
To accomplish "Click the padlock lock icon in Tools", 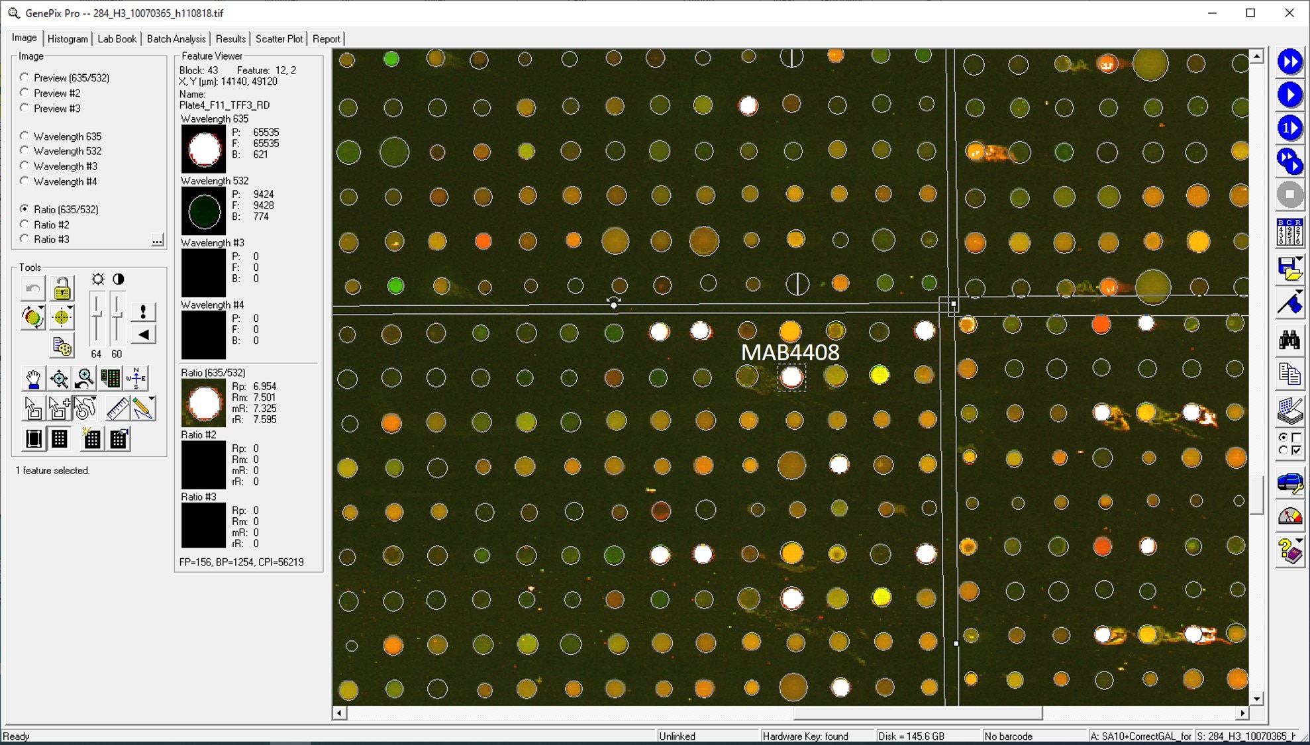I will (x=62, y=289).
